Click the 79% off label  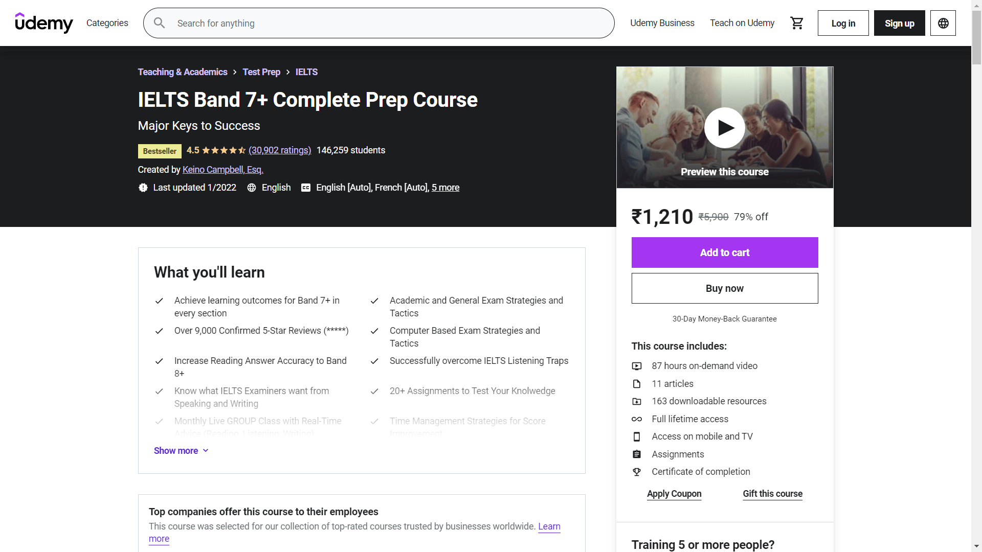(x=751, y=217)
